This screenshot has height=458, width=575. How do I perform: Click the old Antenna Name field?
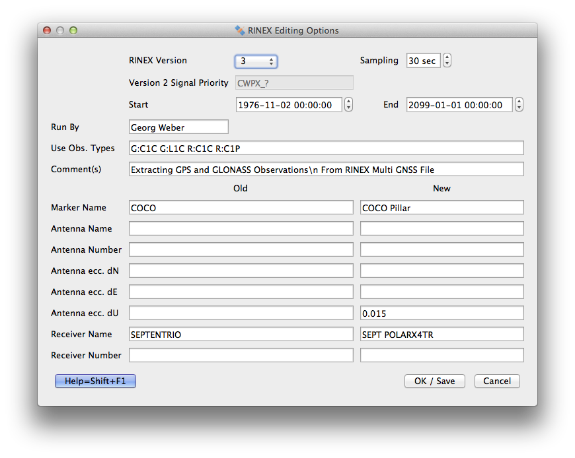click(241, 229)
